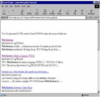Open the Favorites menu in menu bar

tap(17, 6)
